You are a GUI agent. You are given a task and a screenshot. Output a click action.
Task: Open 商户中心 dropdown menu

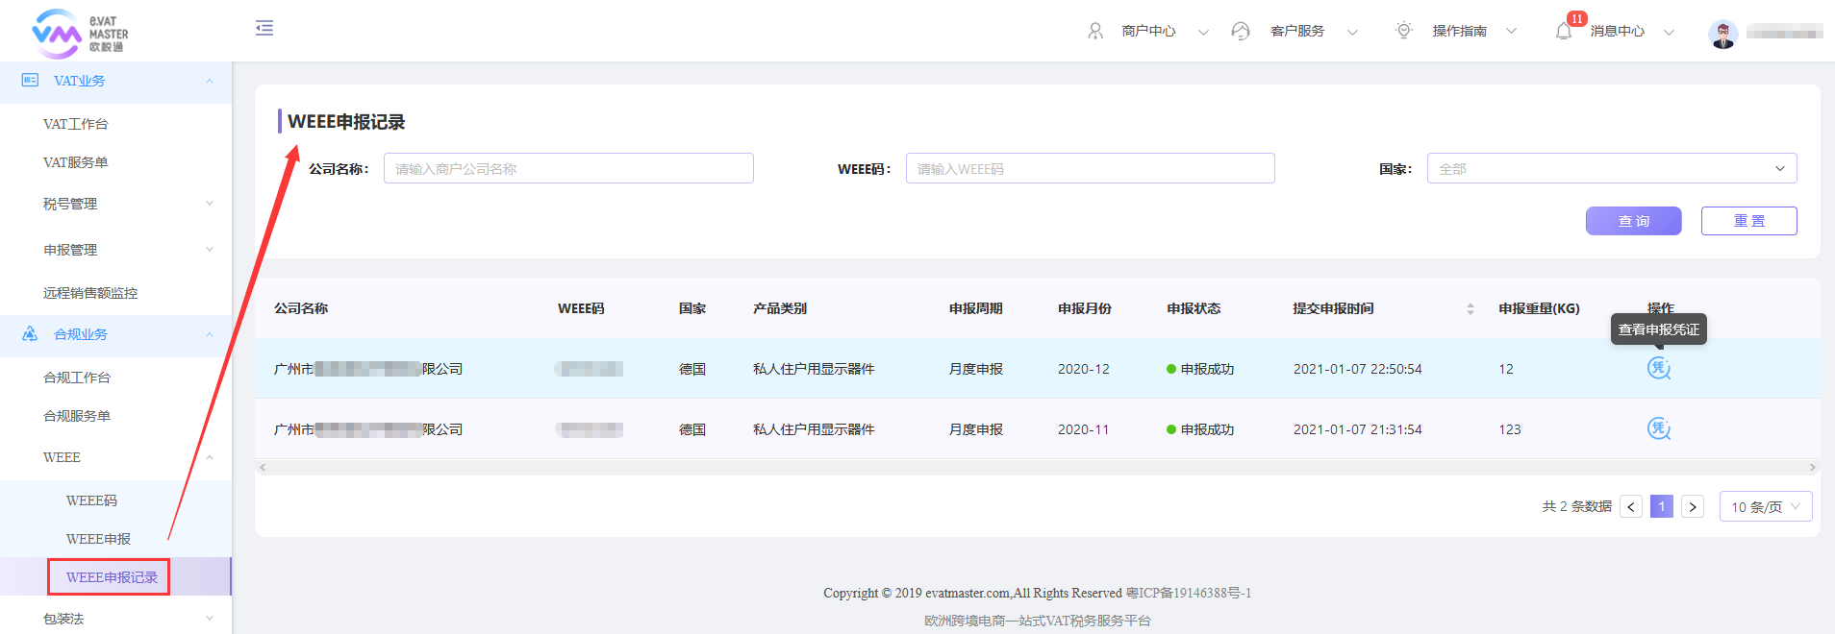coord(1203,32)
